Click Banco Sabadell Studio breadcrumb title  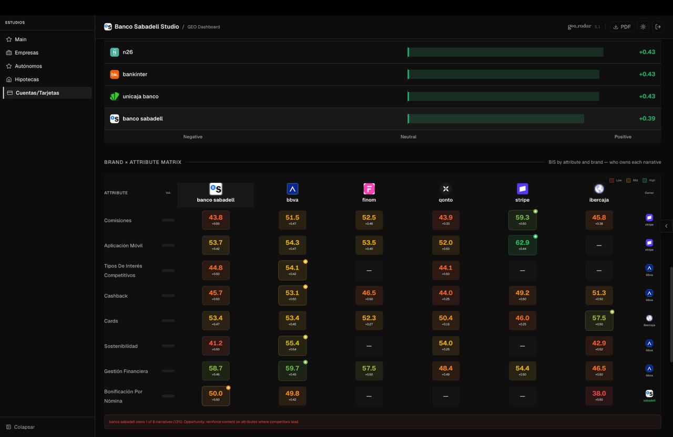[146, 26]
